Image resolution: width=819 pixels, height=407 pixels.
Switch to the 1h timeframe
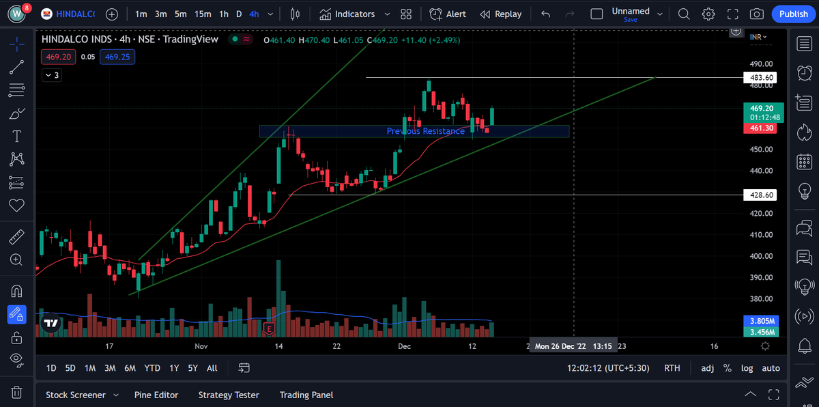point(224,14)
